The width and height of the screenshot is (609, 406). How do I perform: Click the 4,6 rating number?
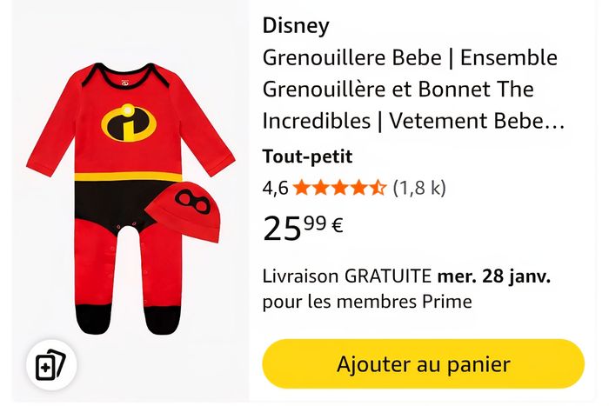[x=275, y=187]
